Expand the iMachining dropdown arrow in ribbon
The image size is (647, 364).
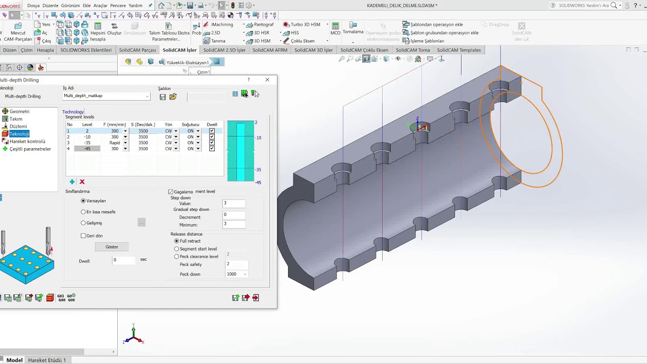244,25
